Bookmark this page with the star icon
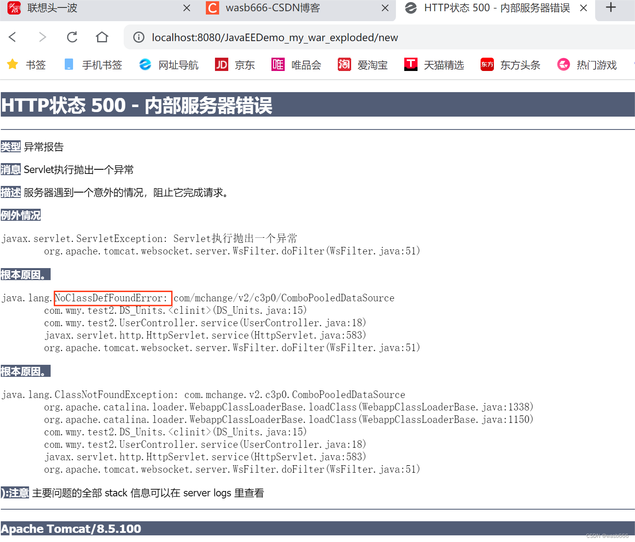 tap(12, 64)
